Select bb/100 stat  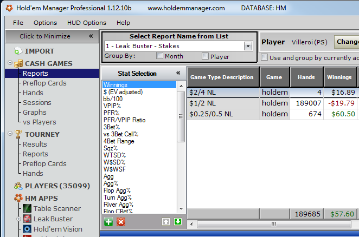(x=113, y=99)
